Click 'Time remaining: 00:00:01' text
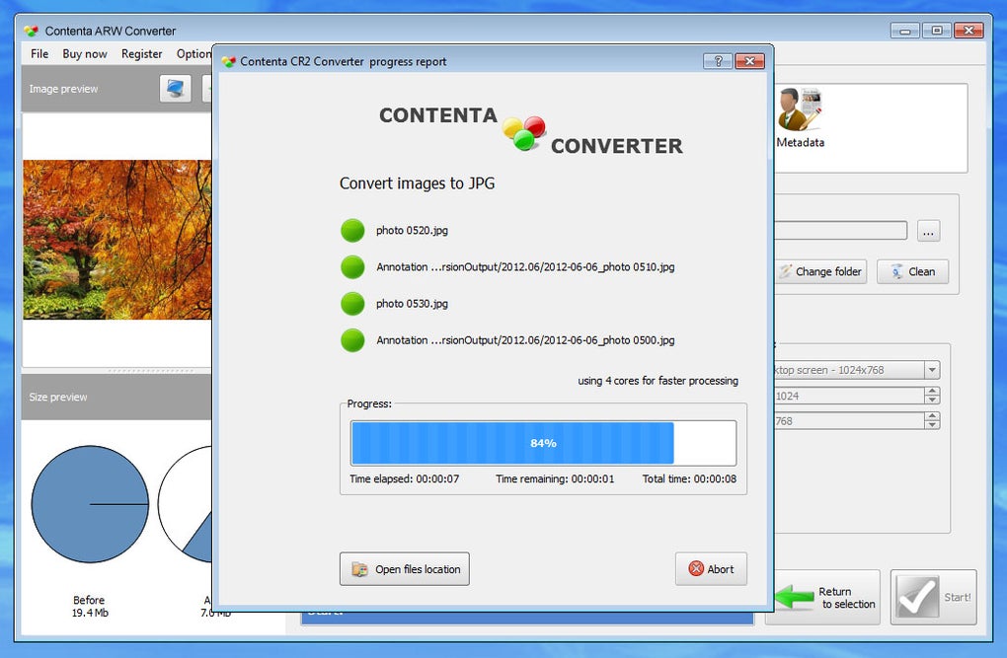Image resolution: width=1007 pixels, height=658 pixels. pos(555,478)
